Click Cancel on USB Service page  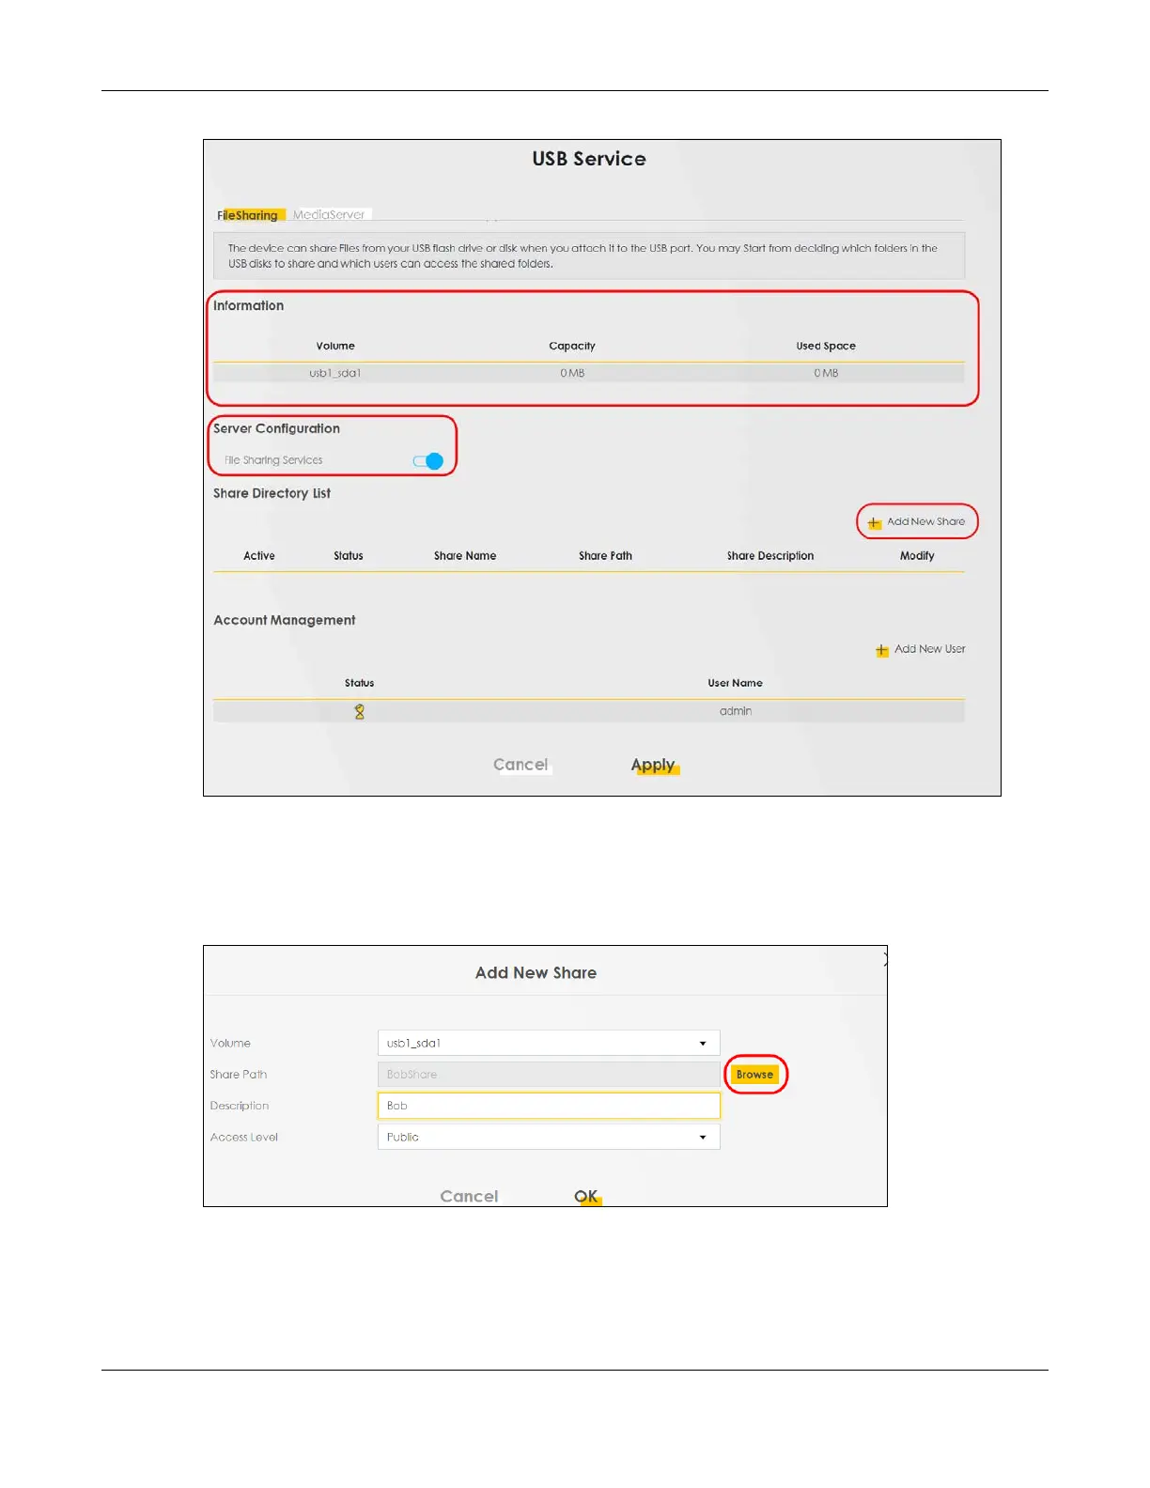(521, 765)
